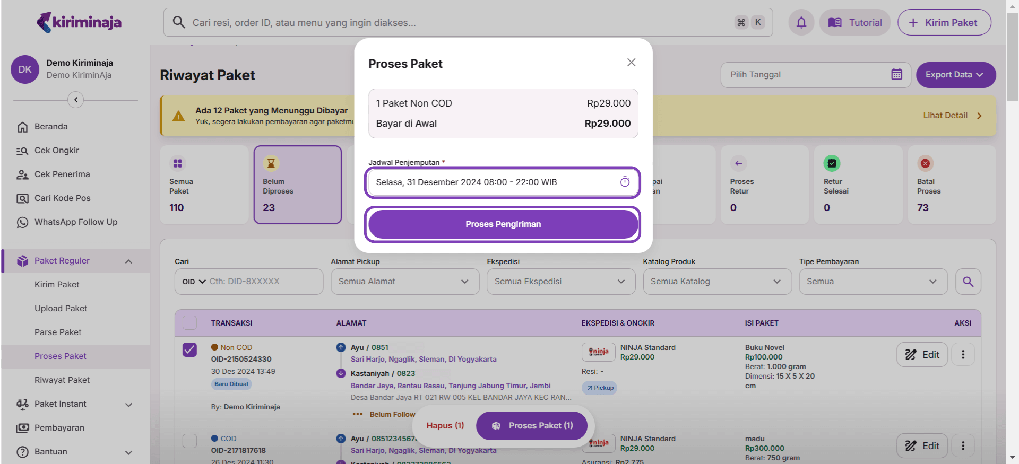Click the calendar icon in Pilih Tanggal

896,75
